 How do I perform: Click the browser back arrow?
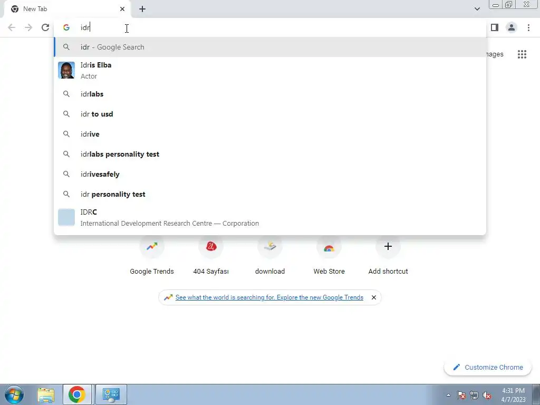12,27
